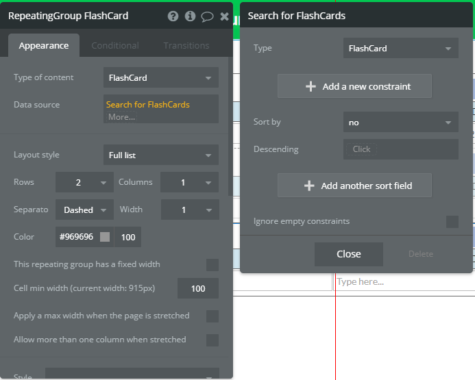Open the Separator style Dashed dropdown

click(84, 210)
